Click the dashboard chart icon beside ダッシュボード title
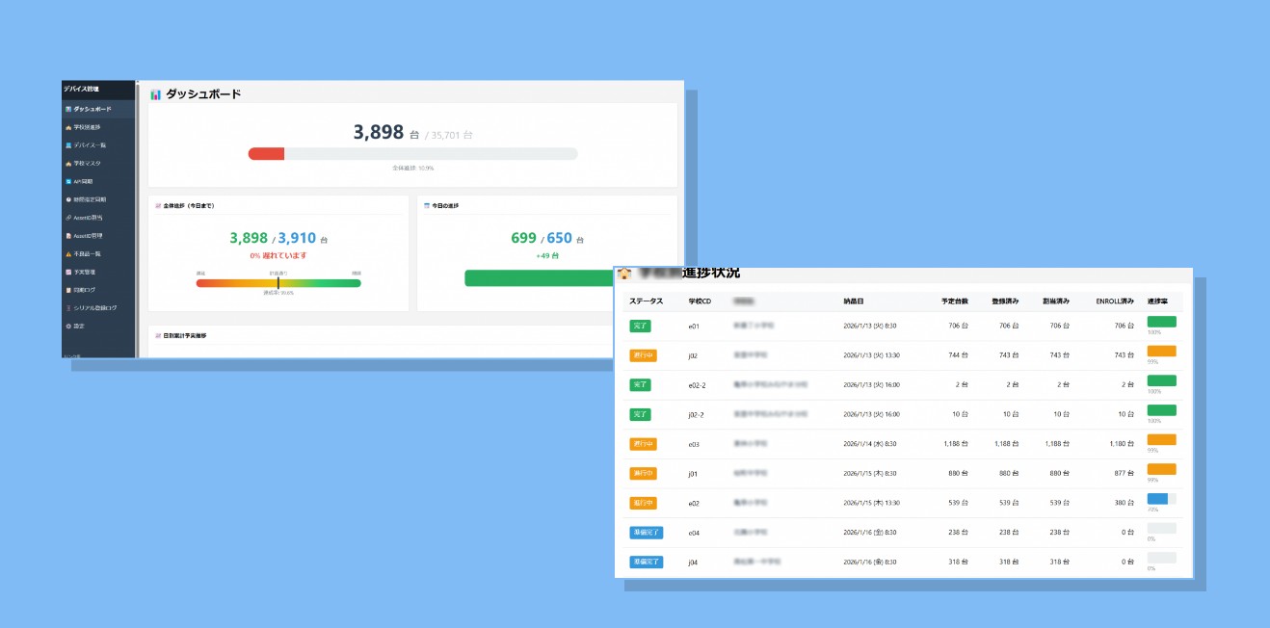This screenshot has height=628, width=1270. click(155, 94)
